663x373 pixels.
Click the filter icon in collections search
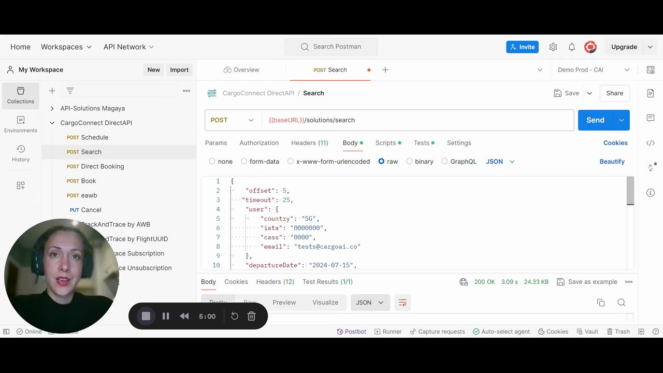70,91
